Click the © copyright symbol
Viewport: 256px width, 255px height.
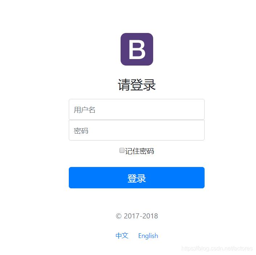tap(119, 216)
